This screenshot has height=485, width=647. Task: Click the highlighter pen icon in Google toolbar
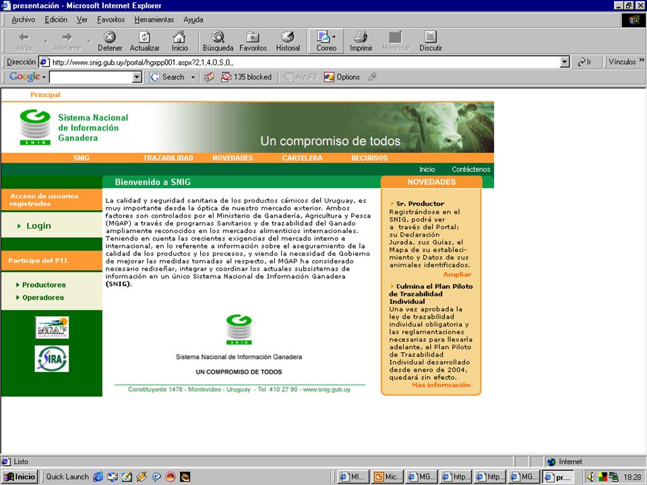coord(372,77)
